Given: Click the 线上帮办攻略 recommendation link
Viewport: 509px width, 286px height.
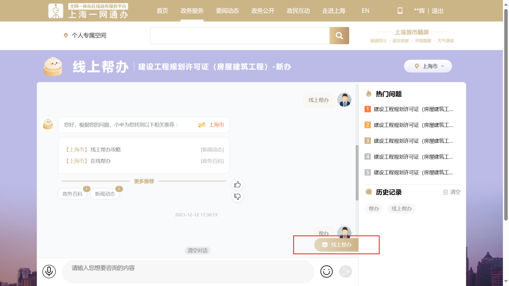Looking at the screenshot, I should pos(106,150).
